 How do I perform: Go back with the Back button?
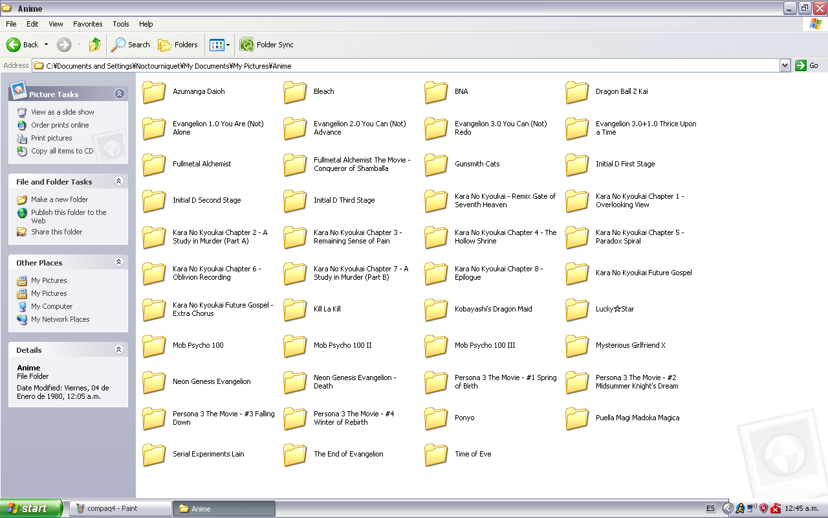(x=22, y=45)
